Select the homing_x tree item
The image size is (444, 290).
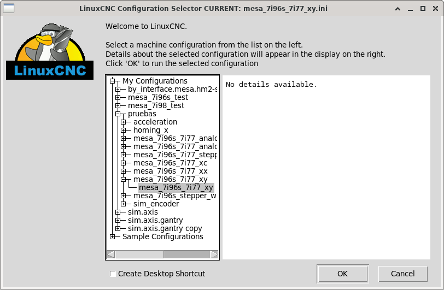pos(151,130)
